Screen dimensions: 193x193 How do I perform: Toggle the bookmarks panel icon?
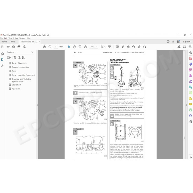tap(2, 60)
